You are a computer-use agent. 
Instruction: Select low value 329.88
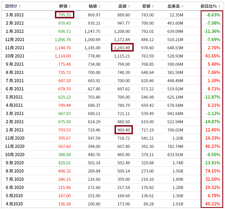click(147, 163)
